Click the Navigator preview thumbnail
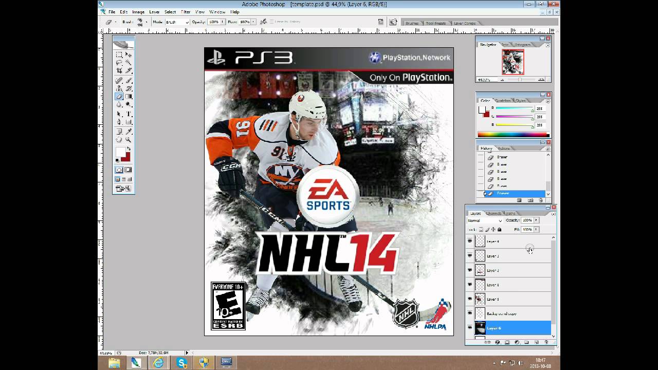The height and width of the screenshot is (370, 658). coord(513,63)
